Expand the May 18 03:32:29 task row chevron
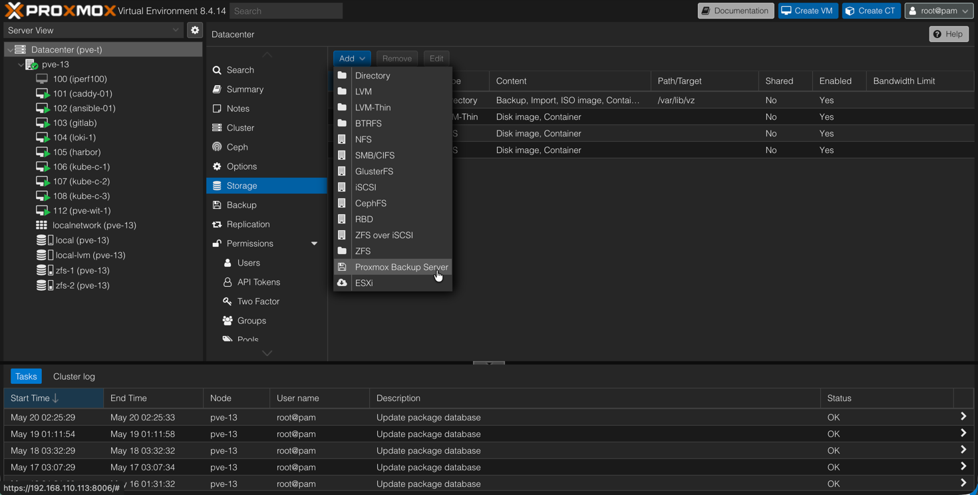The image size is (978, 495). (963, 450)
